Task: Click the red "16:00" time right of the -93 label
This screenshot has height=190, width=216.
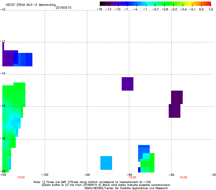Action: click(x=183, y=177)
